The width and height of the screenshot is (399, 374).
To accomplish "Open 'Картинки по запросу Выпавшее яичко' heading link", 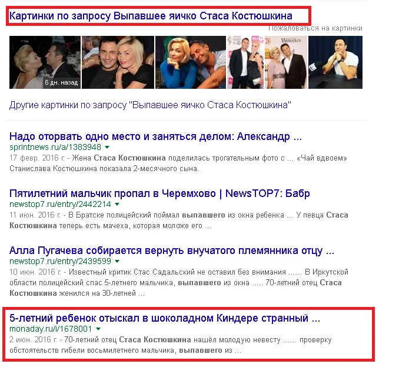I will [x=151, y=16].
